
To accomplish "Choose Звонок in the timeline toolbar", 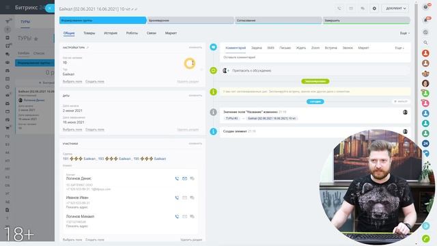I will 348,48.
